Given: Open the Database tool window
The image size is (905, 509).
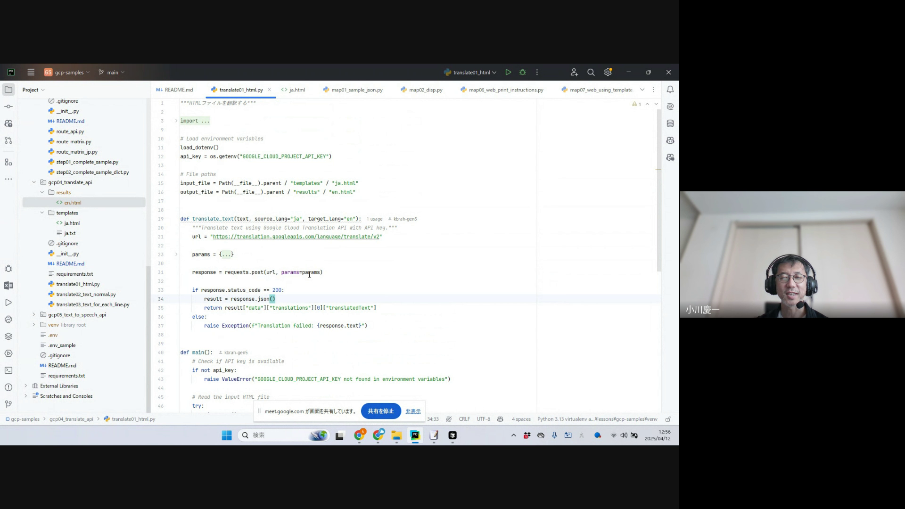Looking at the screenshot, I should coord(670,123).
